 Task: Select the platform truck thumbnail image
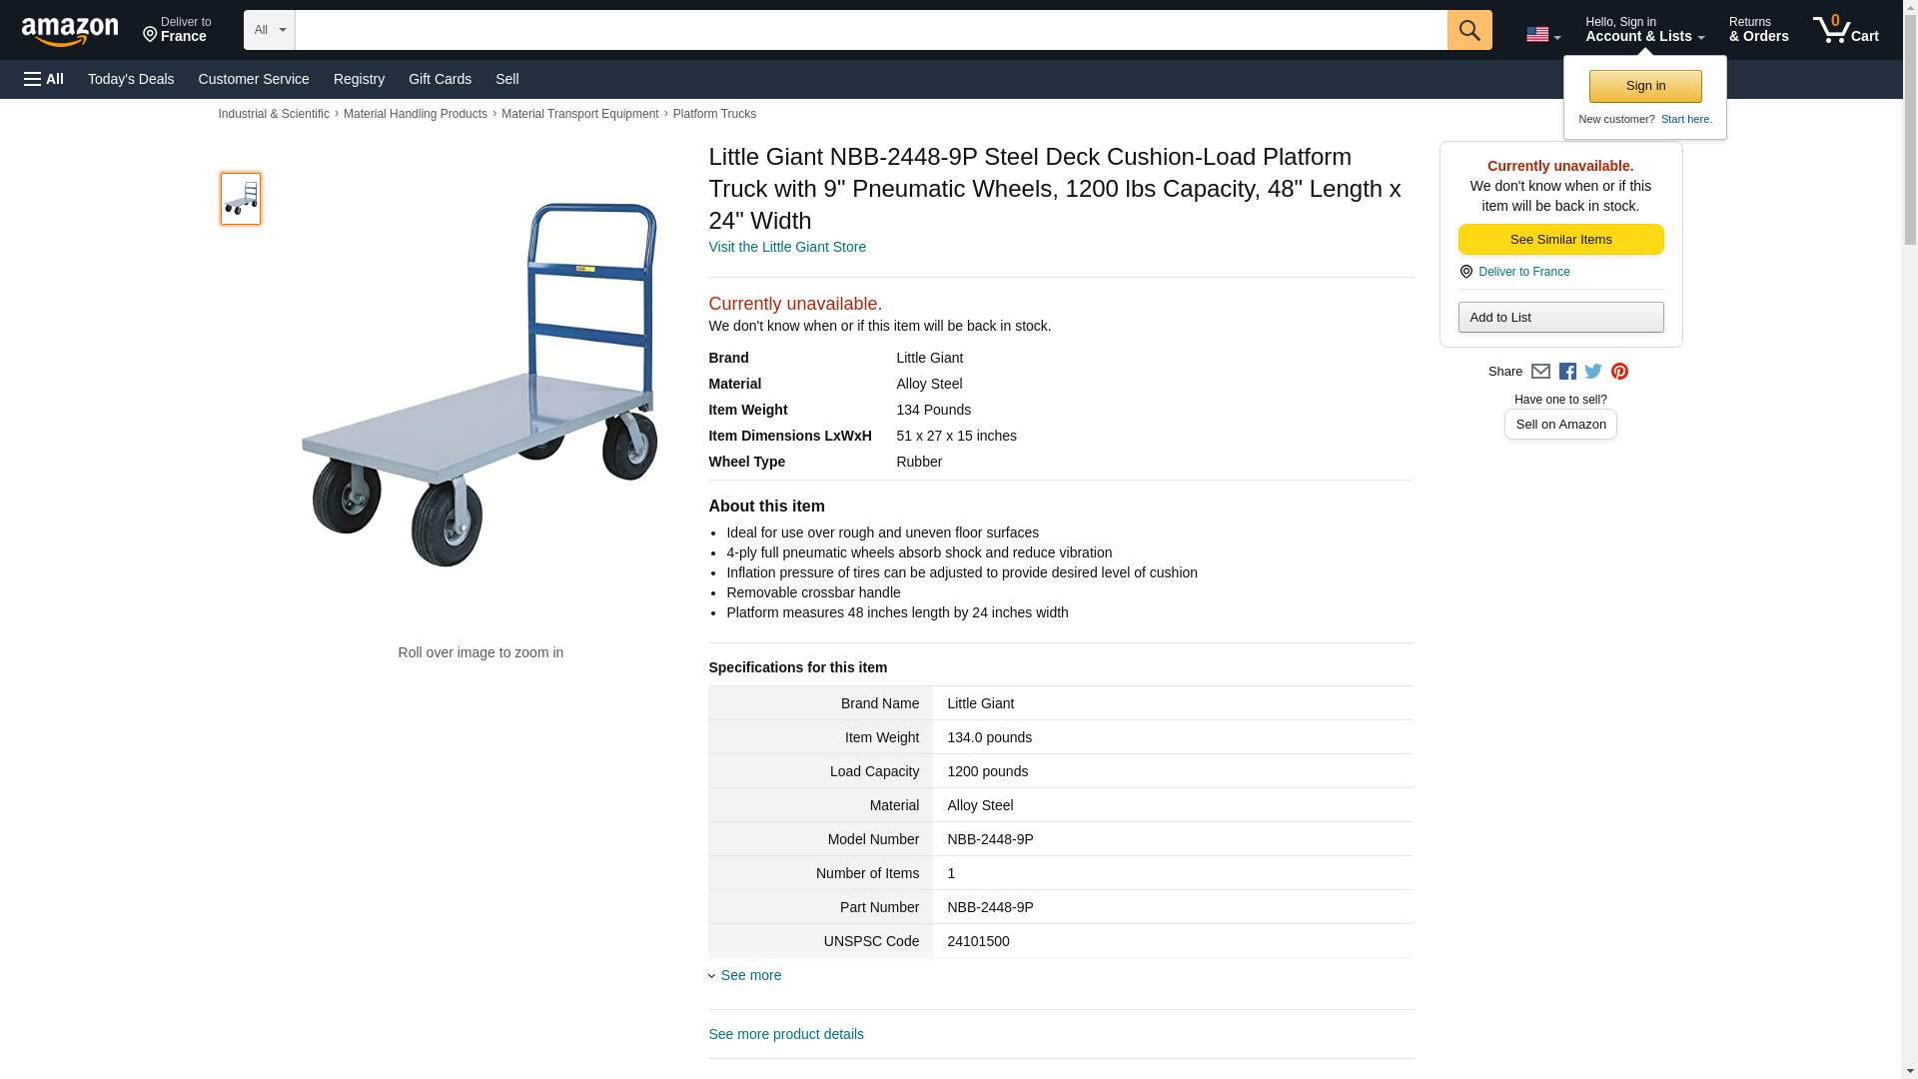[241, 199]
